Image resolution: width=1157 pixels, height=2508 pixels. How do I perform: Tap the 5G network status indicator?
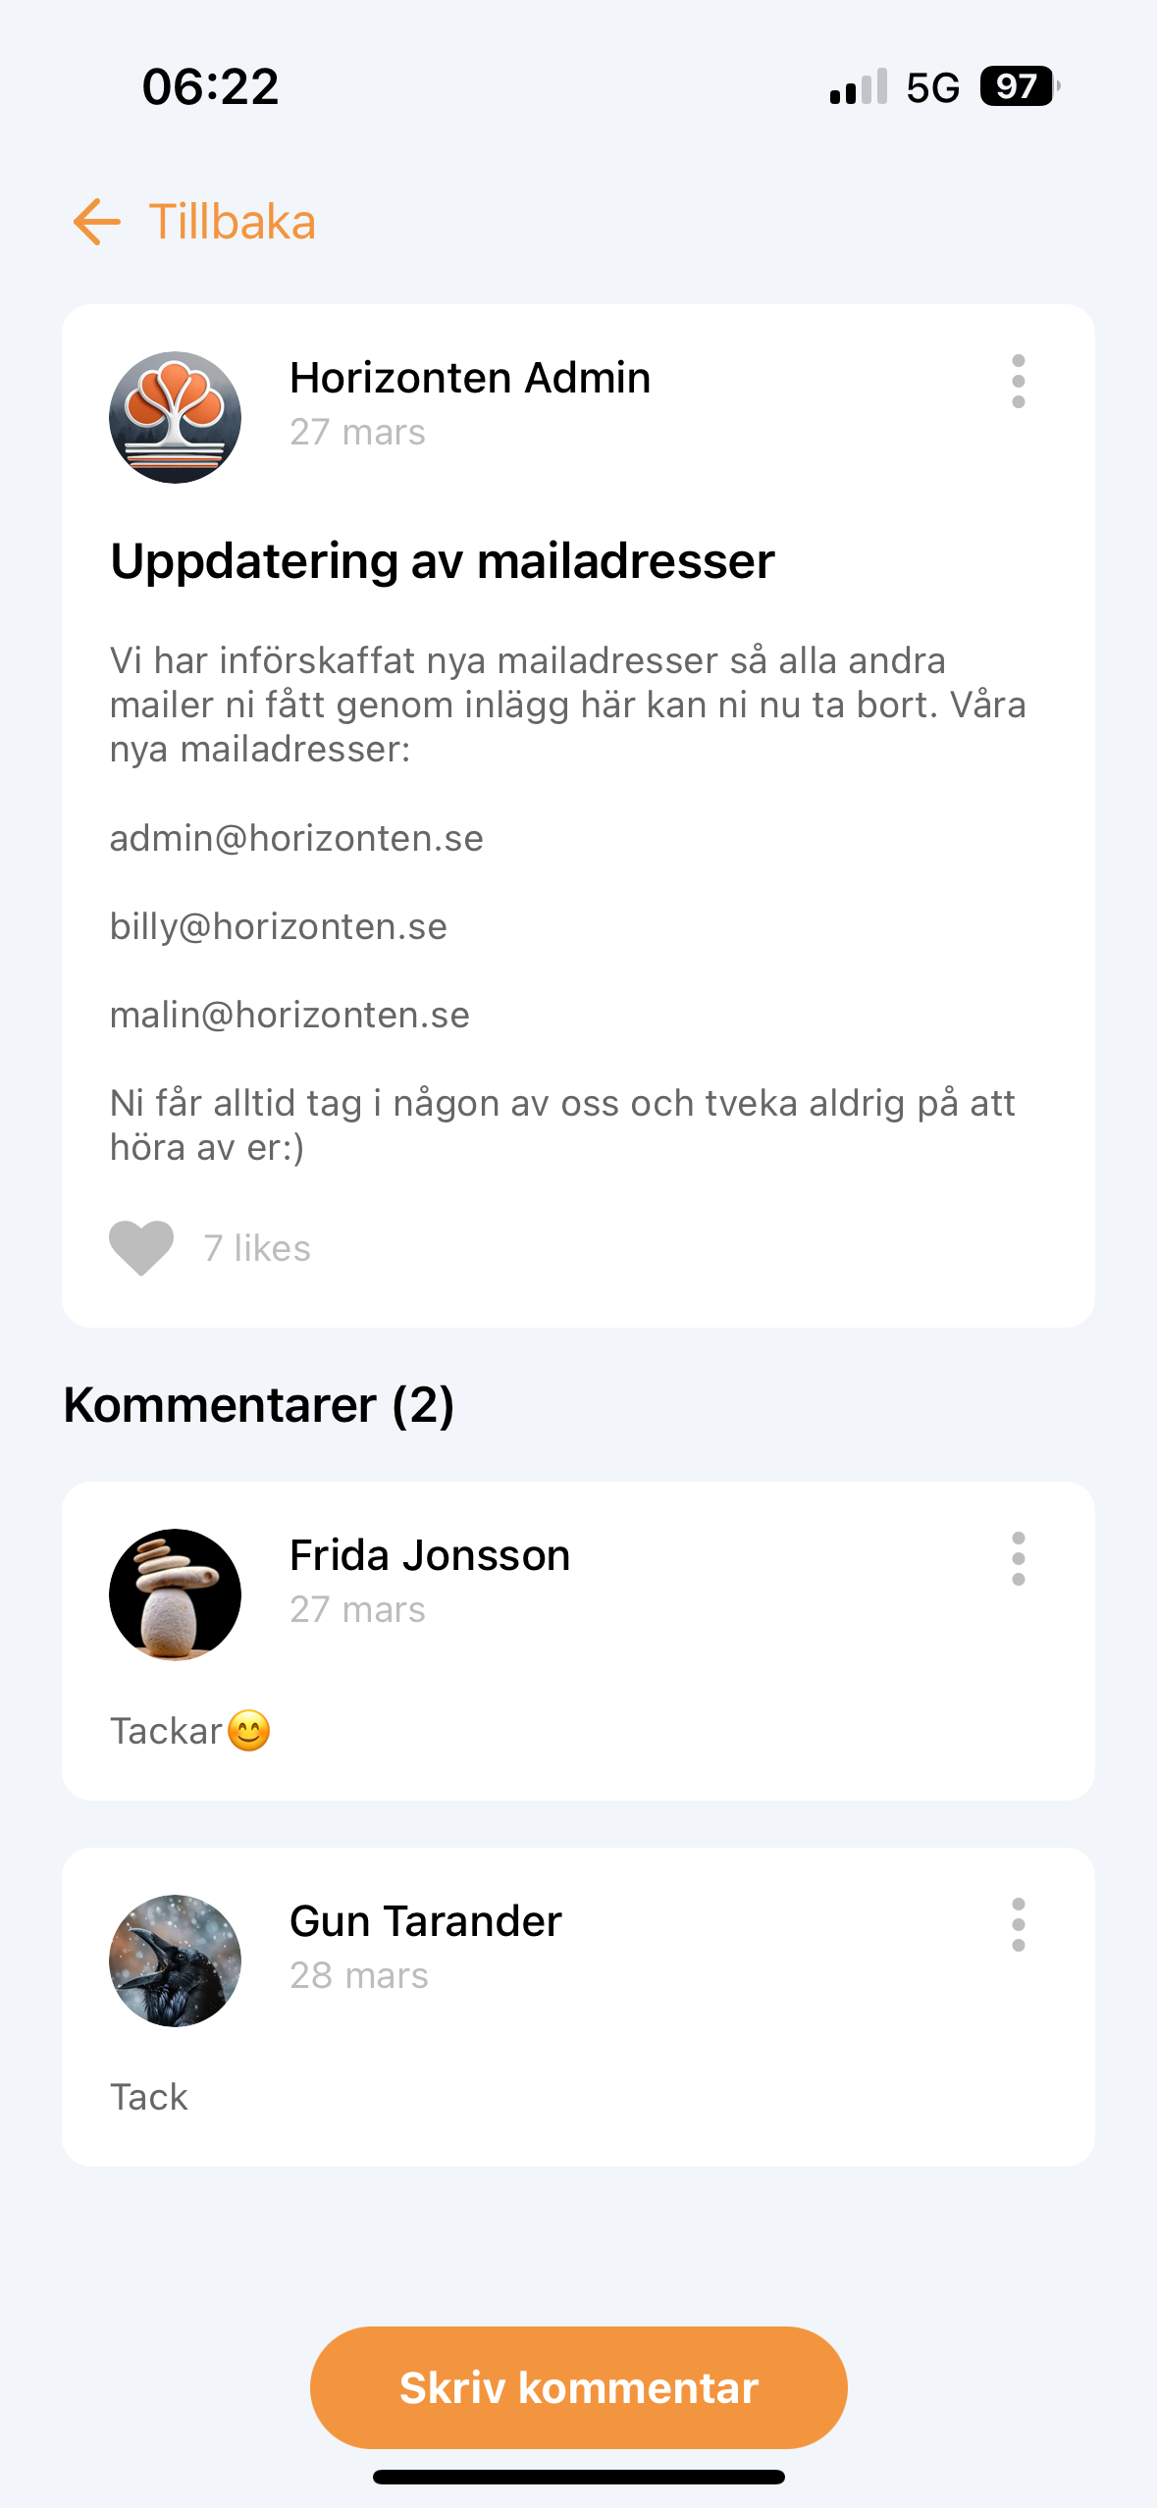pos(932,87)
